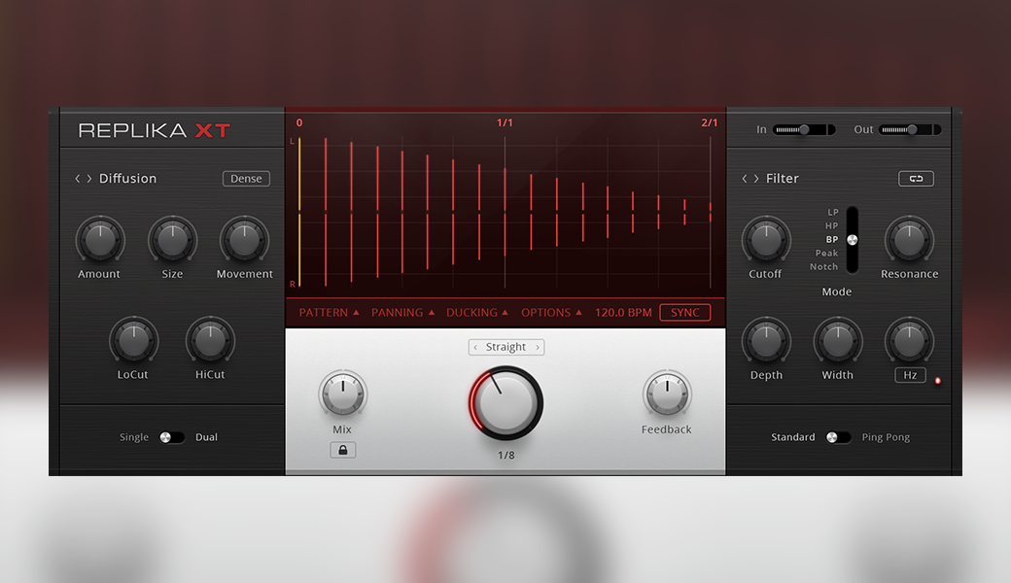Select BP filter mode
This screenshot has width=1011, height=583.
[832, 239]
